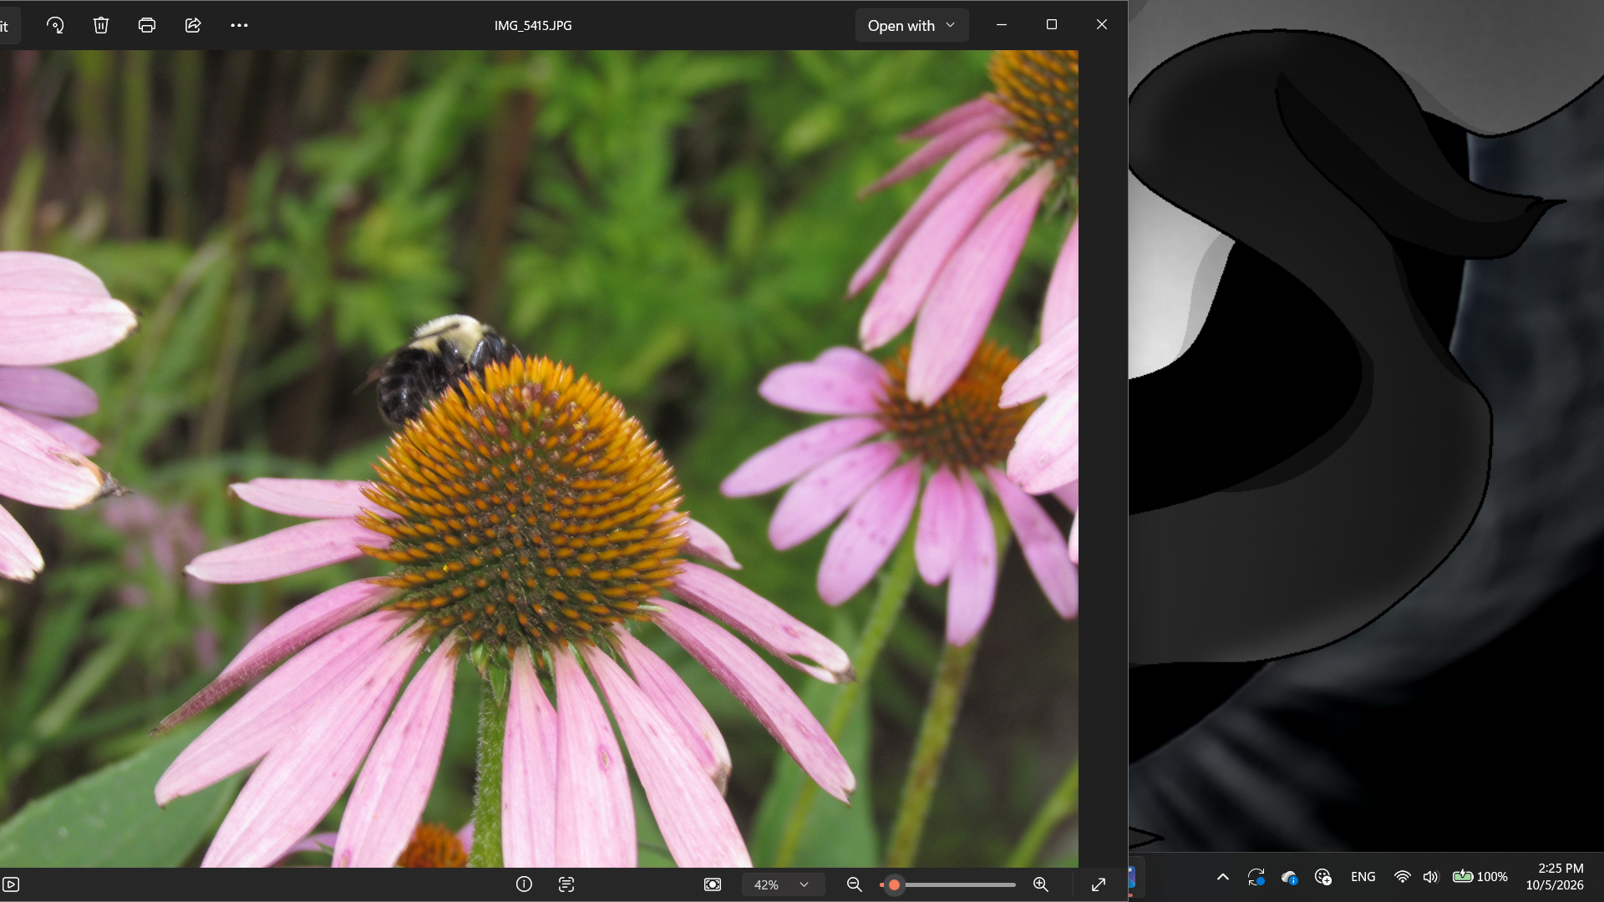Click the battery 100% indicator
Image resolution: width=1604 pixels, height=902 pixels.
click(x=1480, y=877)
